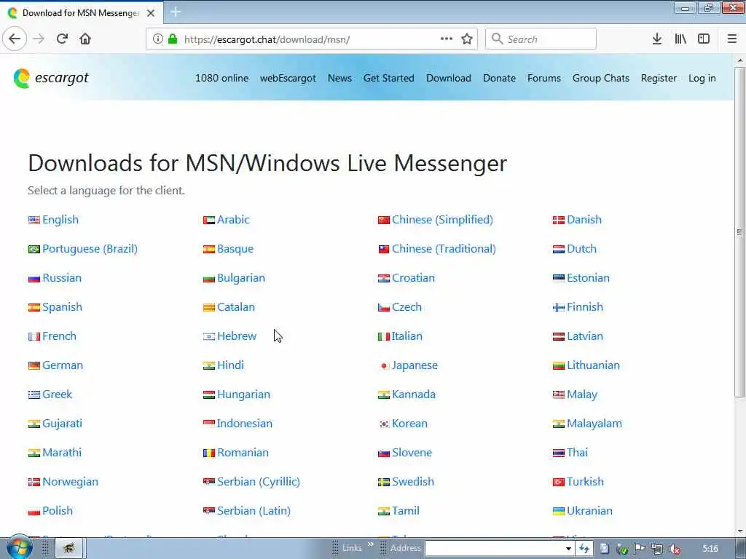Select the Arabic language link
This screenshot has width=746, height=559.
[233, 220]
